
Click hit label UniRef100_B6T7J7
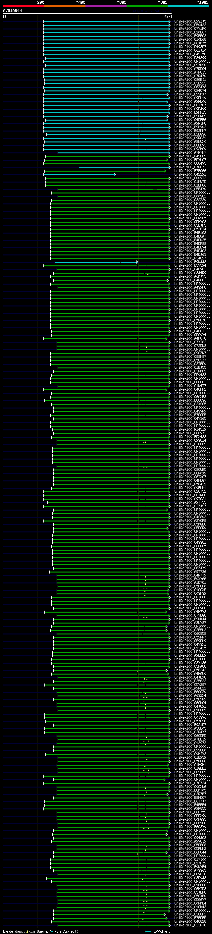[x=190, y=801]
